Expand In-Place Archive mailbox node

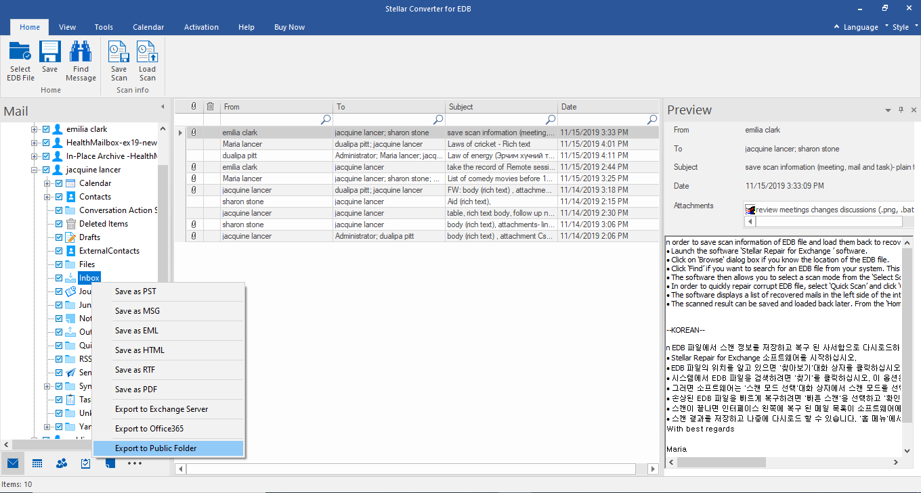(35, 156)
